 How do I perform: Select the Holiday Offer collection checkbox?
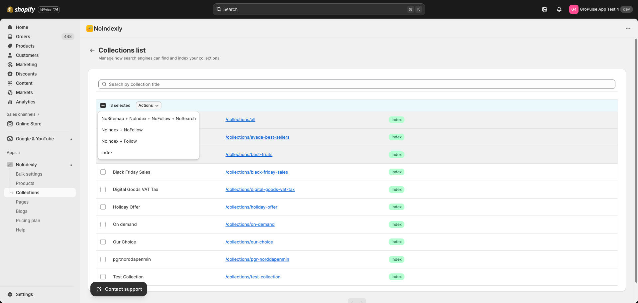point(103,207)
